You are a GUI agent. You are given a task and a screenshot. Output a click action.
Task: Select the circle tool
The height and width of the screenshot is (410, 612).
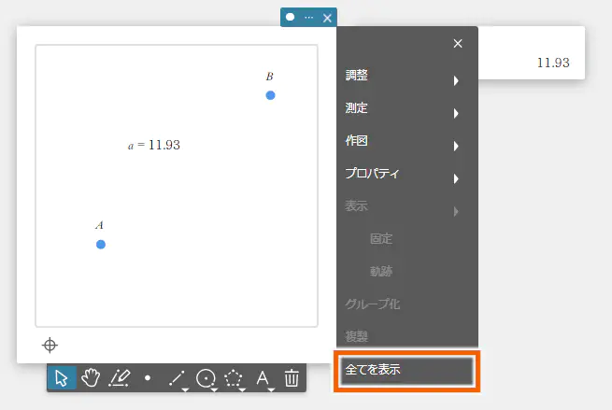coord(206,378)
